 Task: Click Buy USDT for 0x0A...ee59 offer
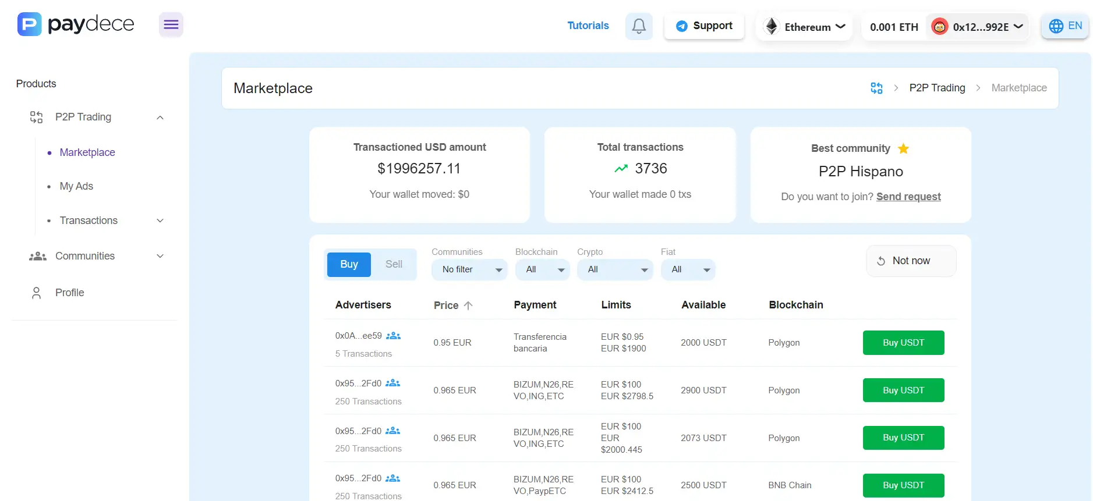903,343
